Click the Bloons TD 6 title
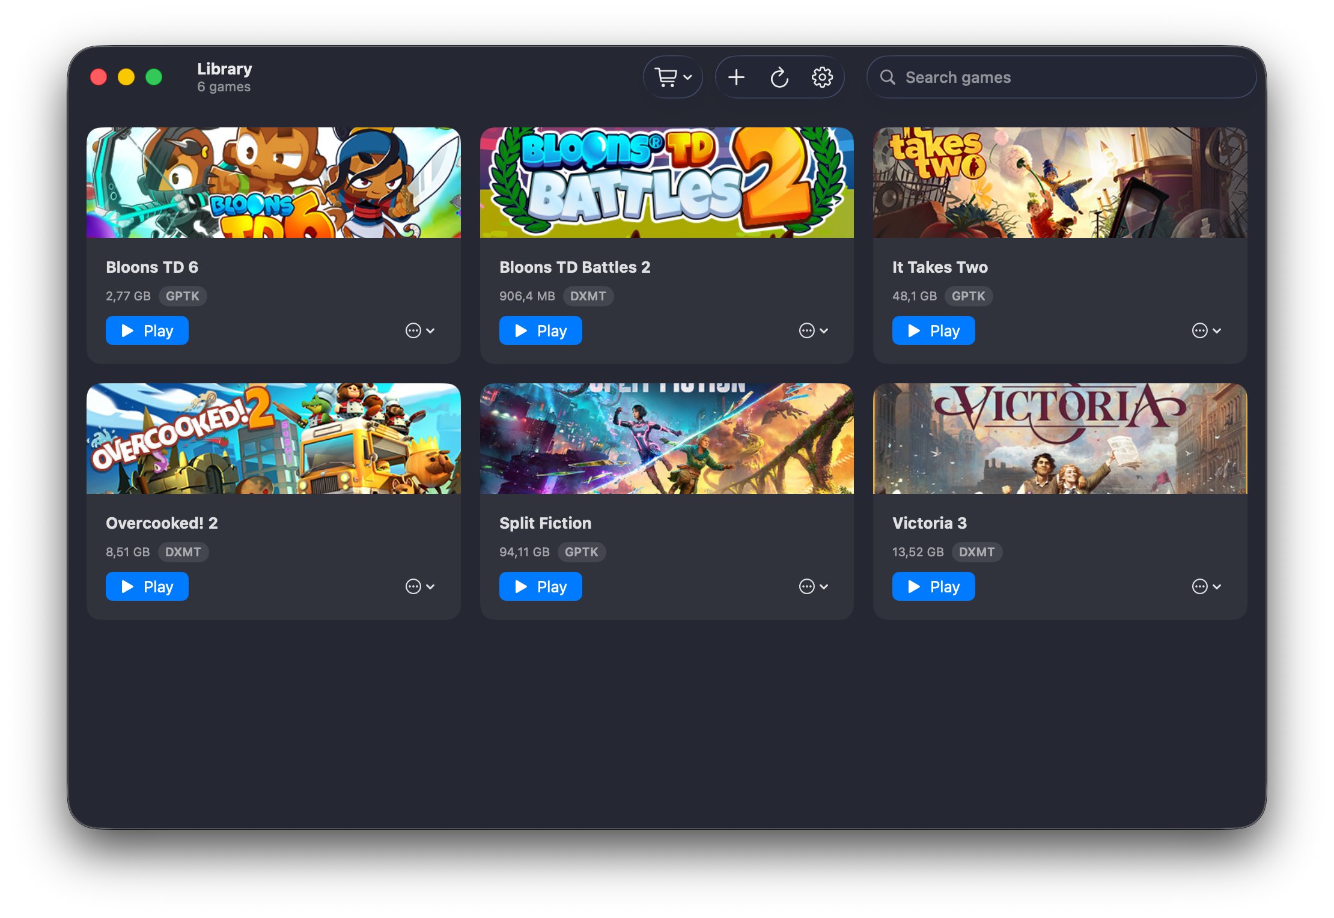This screenshot has height=918, width=1334. (152, 267)
